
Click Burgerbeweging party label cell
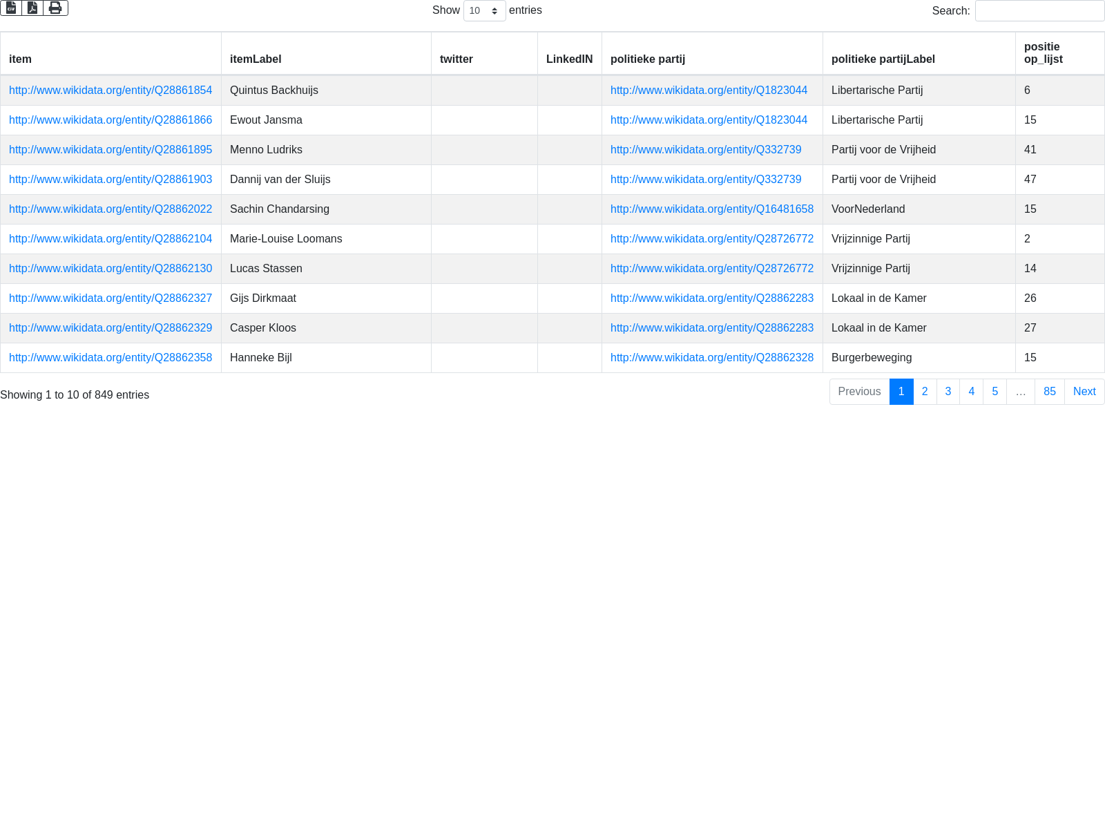[x=919, y=358]
